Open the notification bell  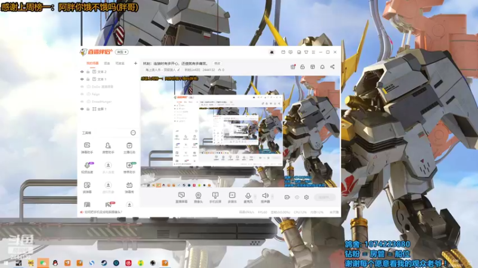pos(322,67)
